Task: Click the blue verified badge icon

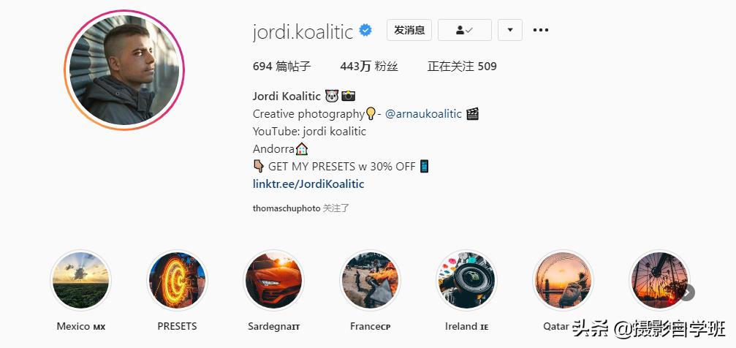Action: coord(365,31)
